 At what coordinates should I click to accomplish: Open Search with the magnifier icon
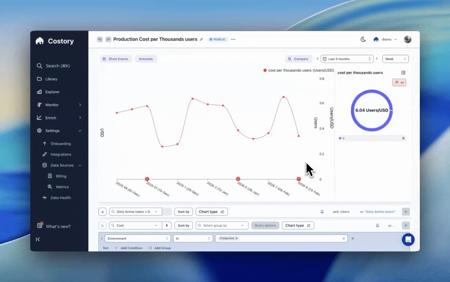click(39, 66)
